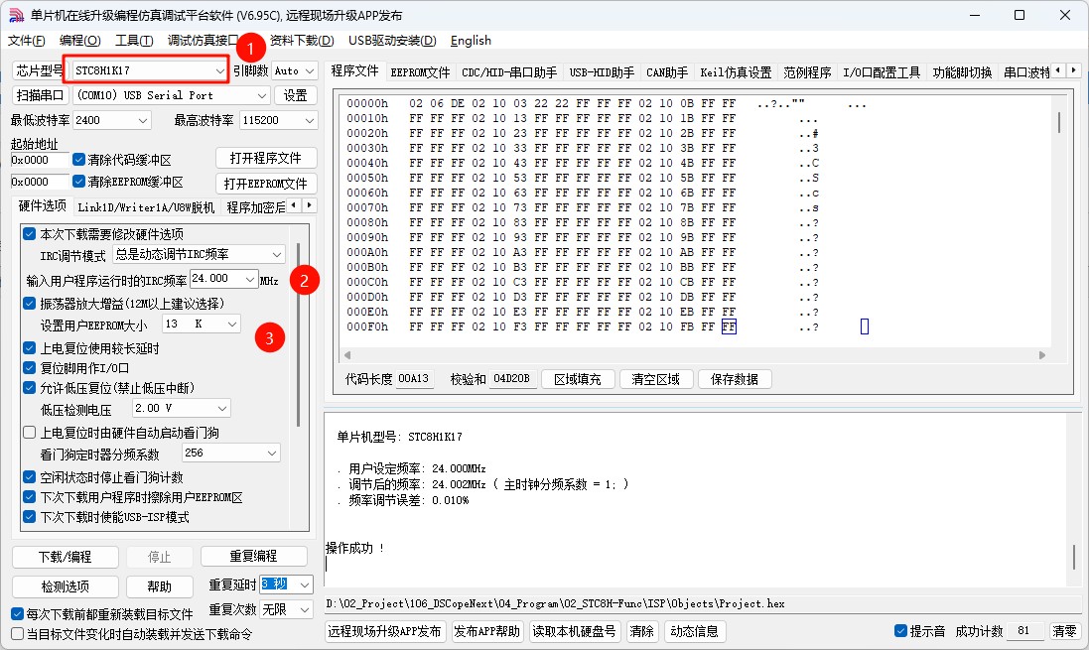Click the 清零 success counter button
The width and height of the screenshot is (1089, 650).
pyautogui.click(x=1064, y=631)
